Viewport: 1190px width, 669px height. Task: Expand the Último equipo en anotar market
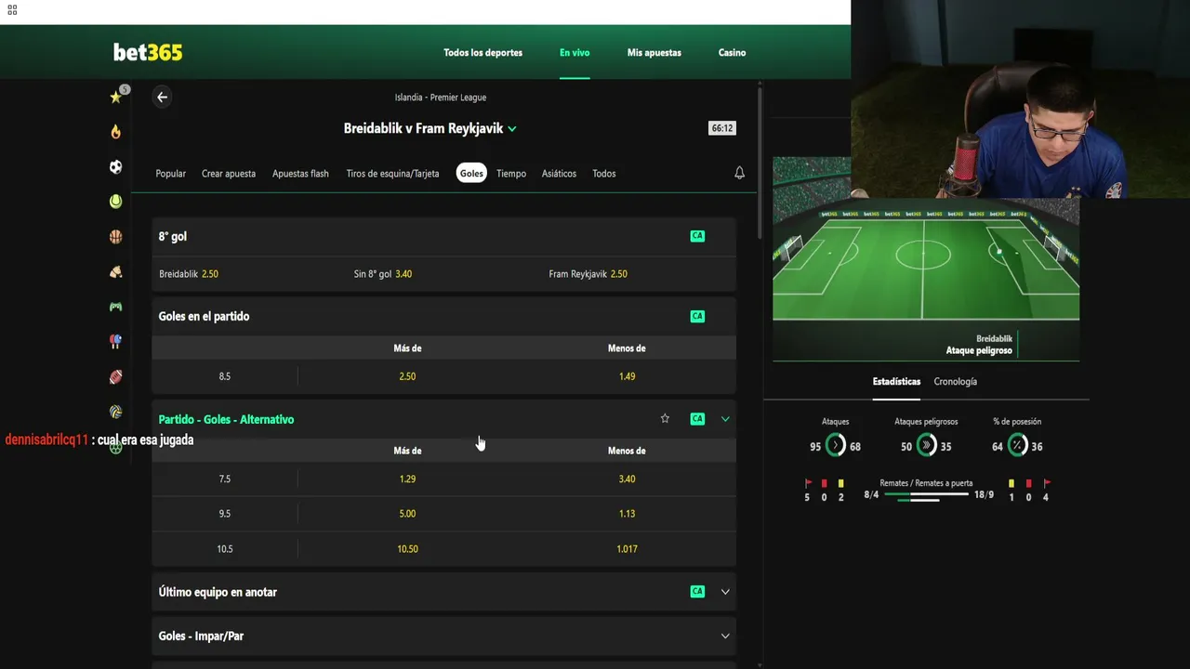coord(725,592)
